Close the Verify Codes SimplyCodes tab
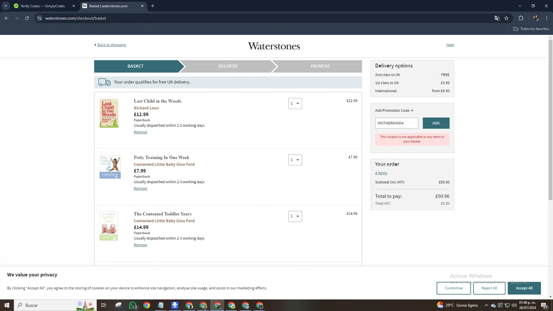 [x=74, y=6]
